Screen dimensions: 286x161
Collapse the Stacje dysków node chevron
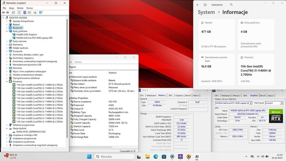[7, 128]
